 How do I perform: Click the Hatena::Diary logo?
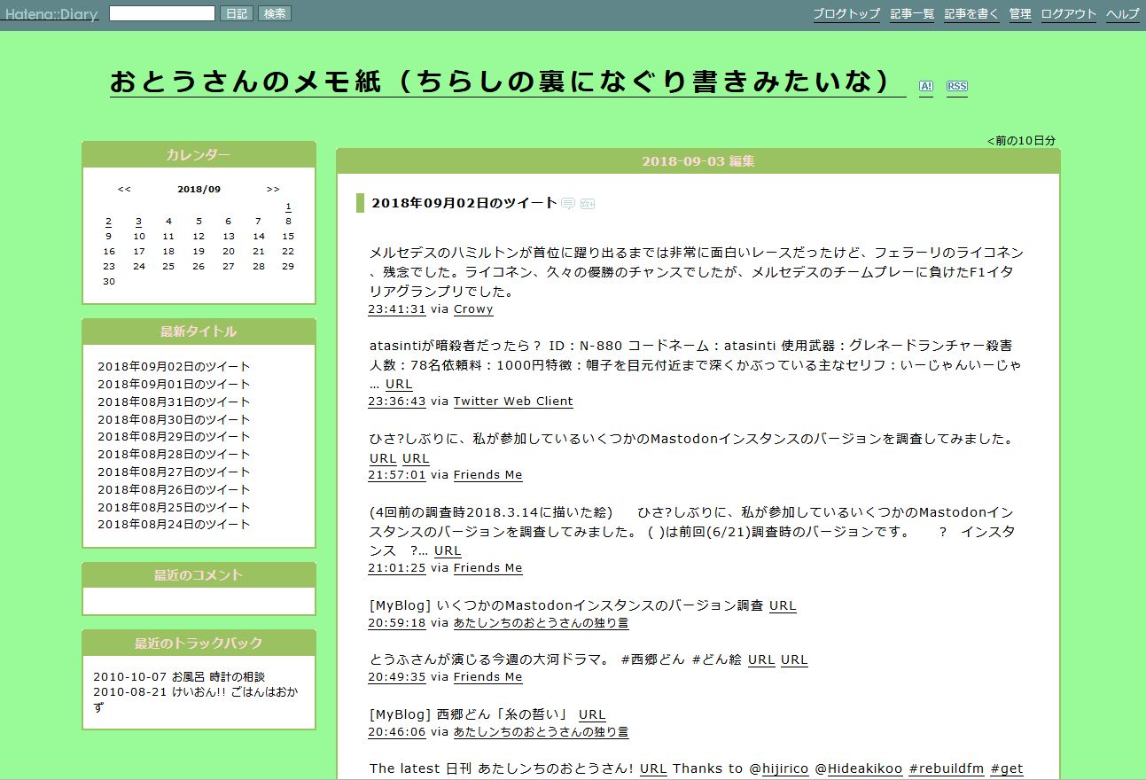tap(51, 14)
